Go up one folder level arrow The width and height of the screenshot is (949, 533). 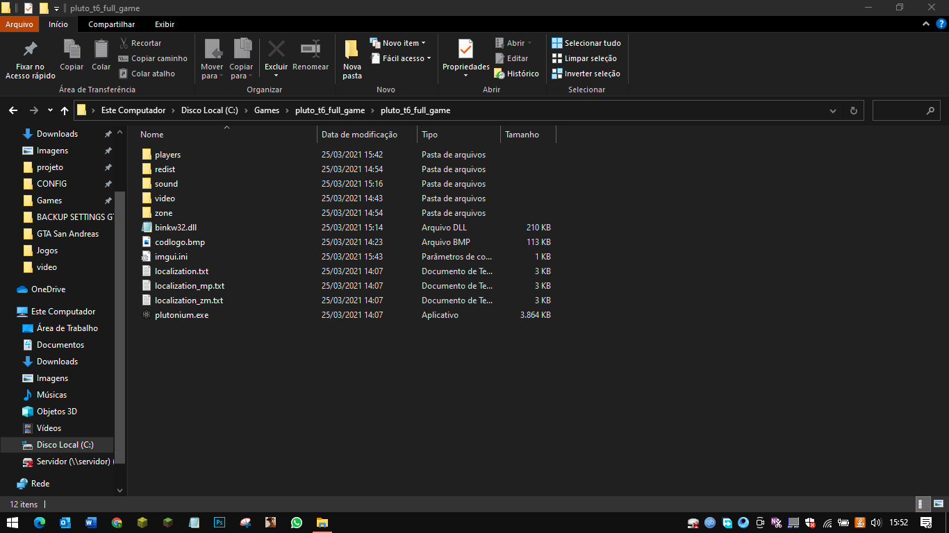tap(65, 110)
